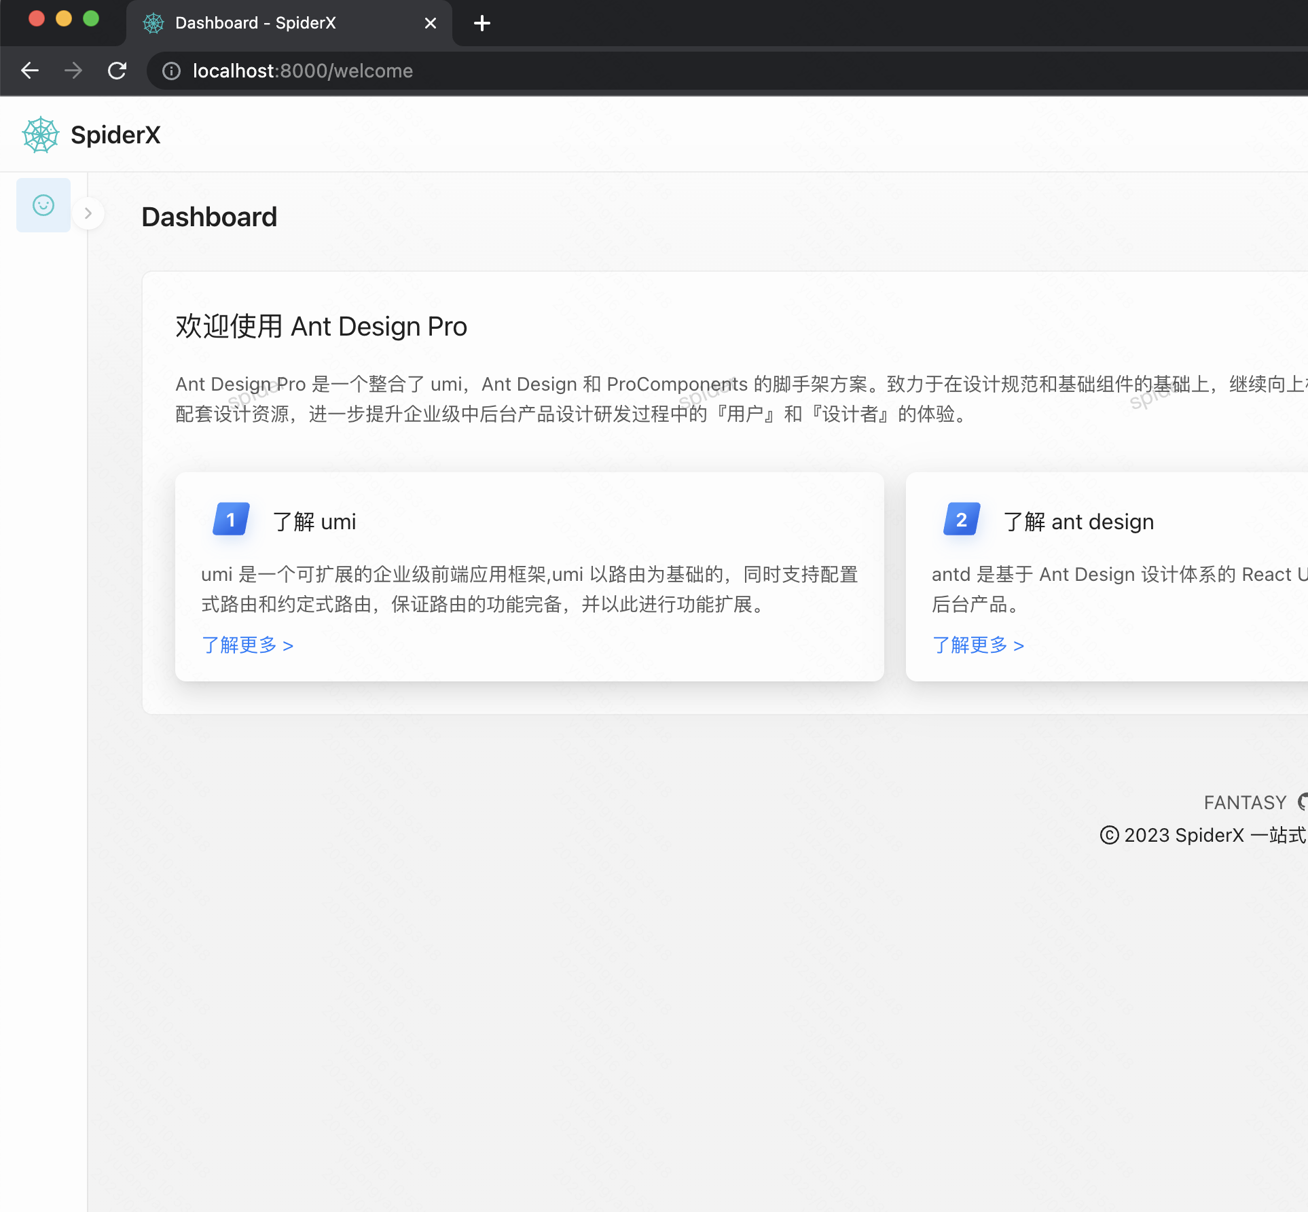Switch to the Dashboard - SpiderX tab
1308x1212 pixels.
pos(255,22)
